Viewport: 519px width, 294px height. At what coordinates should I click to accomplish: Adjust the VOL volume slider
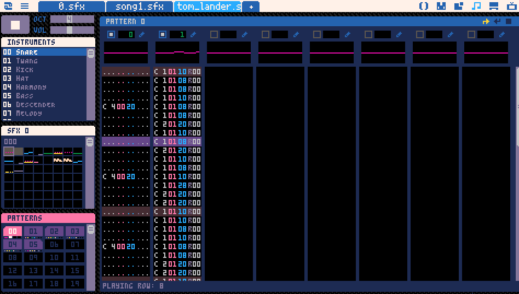(72, 30)
